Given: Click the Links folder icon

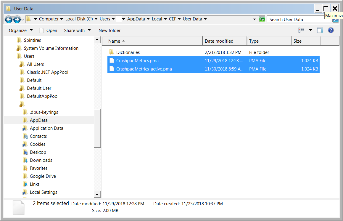Looking at the screenshot, I should (x=25, y=184).
